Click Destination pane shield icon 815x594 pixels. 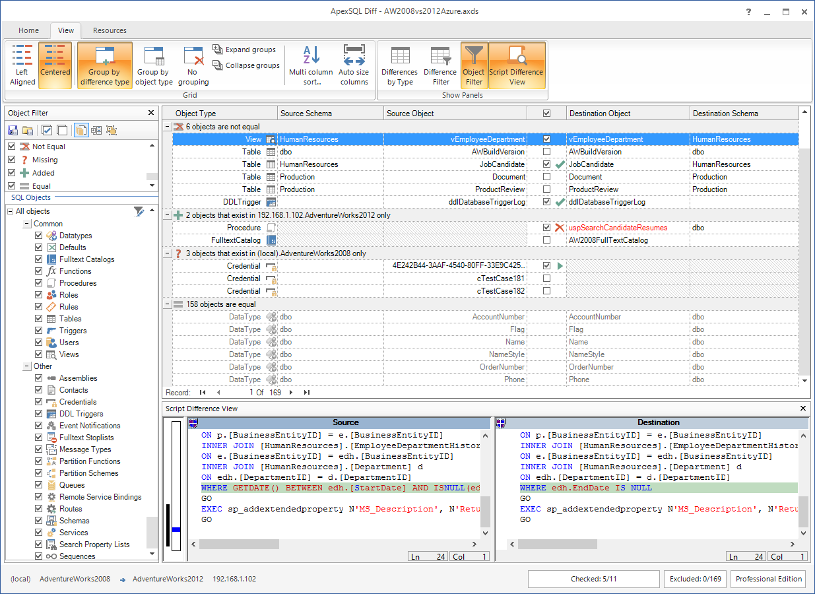pos(500,422)
